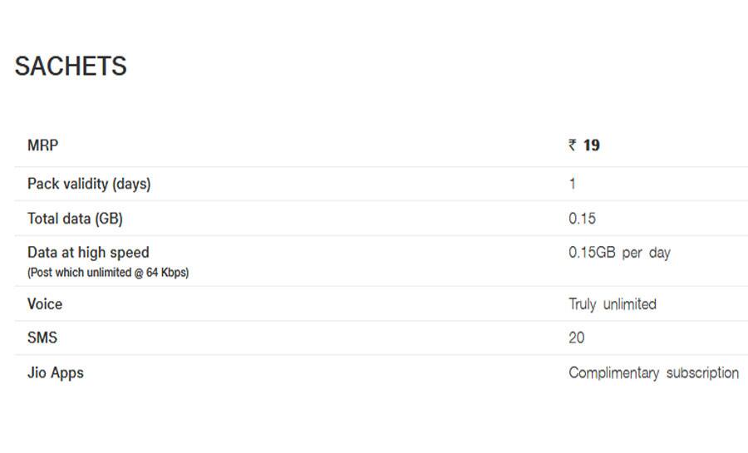Viewport: 748px width, 453px height.
Task: Click the Pack validity (days) label
Action: pyautogui.click(x=89, y=184)
